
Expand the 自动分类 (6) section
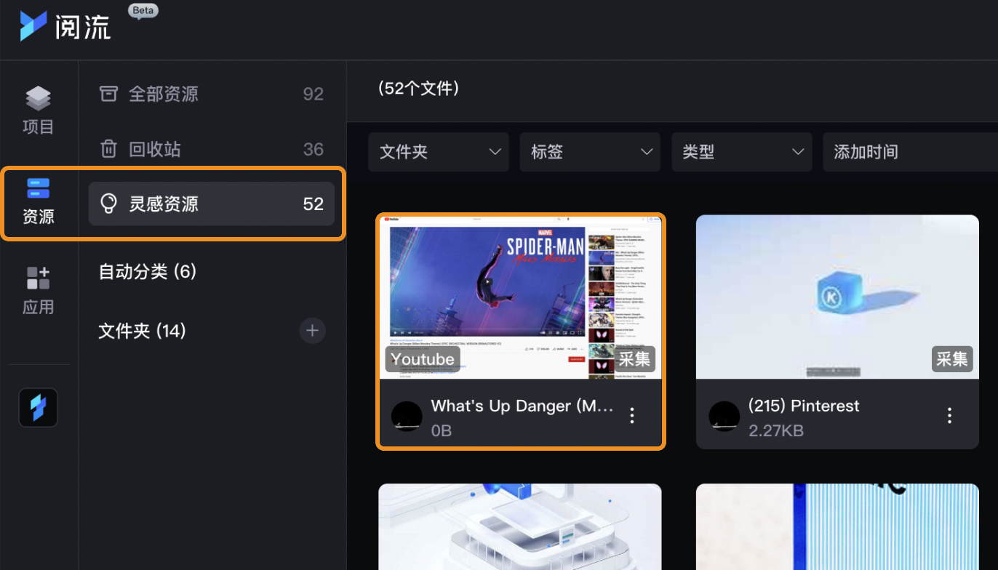click(148, 272)
